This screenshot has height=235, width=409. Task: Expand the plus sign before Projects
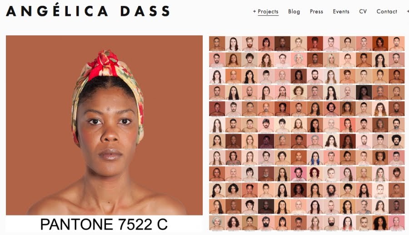[x=254, y=11]
